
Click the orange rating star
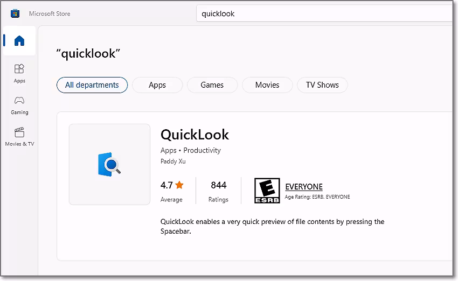[x=179, y=185]
